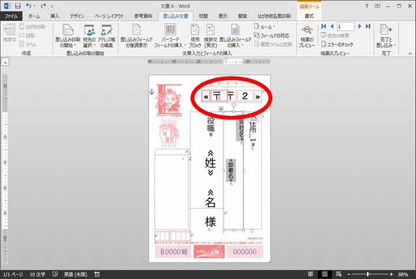Click the «部署名» field
416x279 pixels.
(x=231, y=170)
